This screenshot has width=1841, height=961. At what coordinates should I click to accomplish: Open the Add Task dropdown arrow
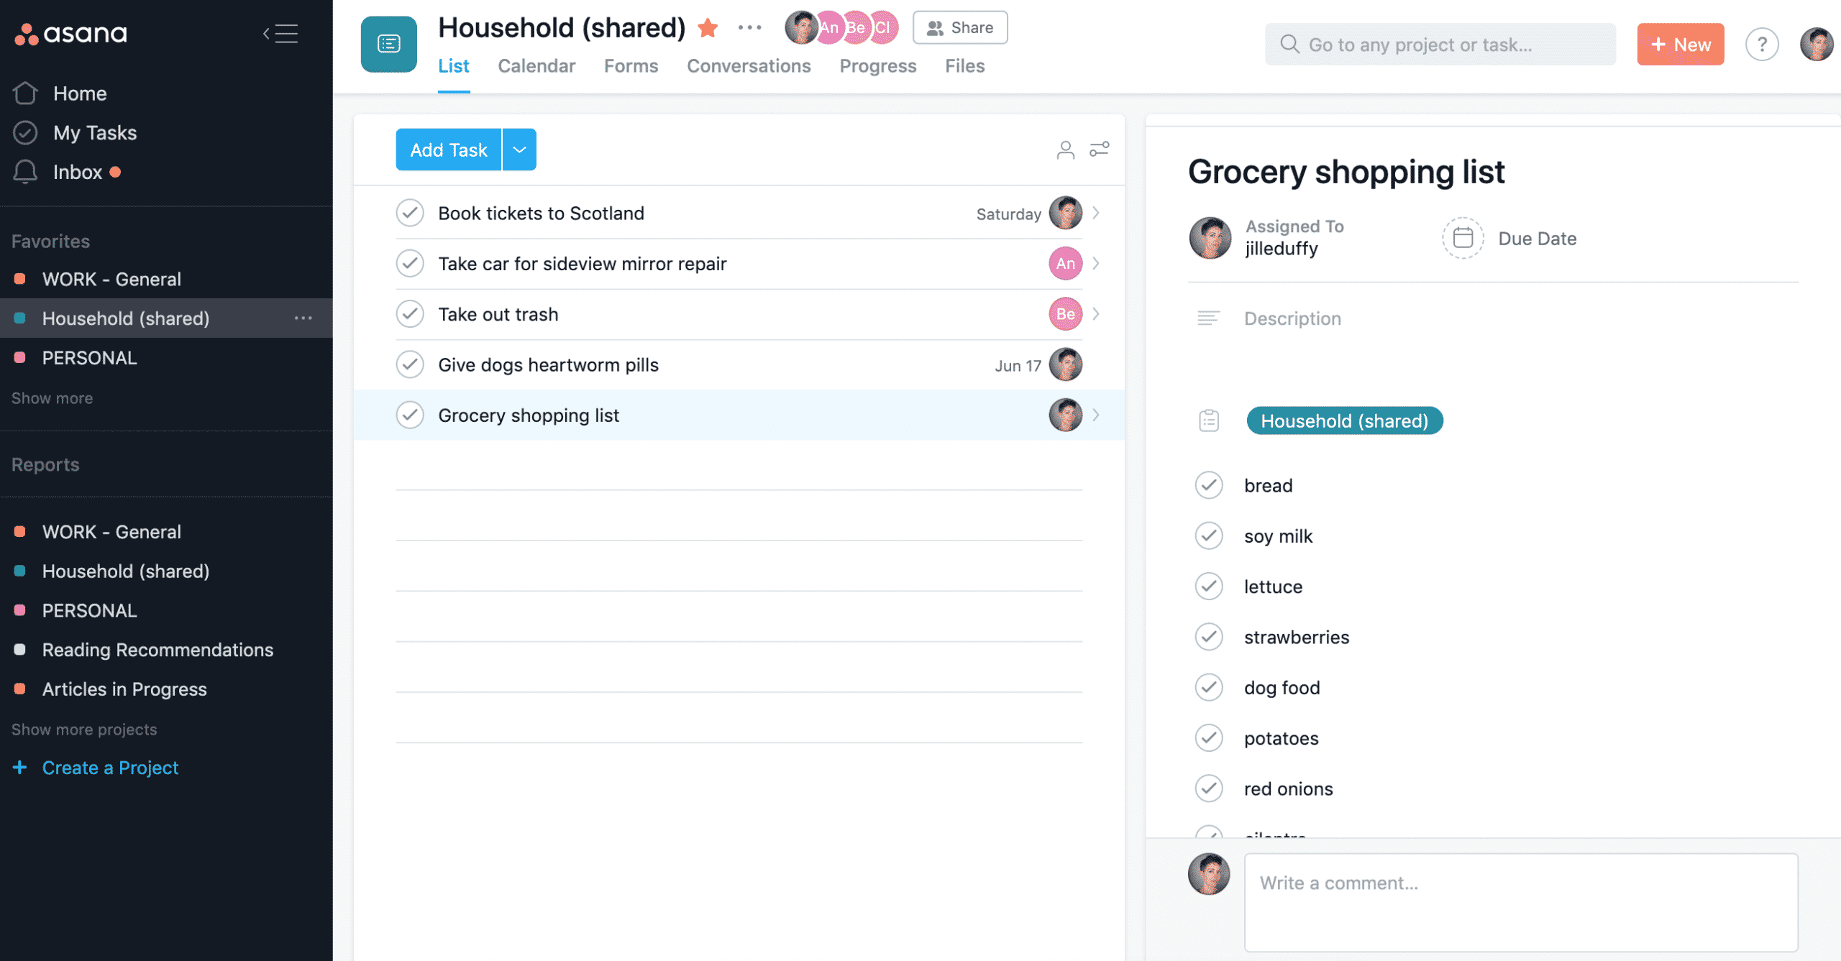click(x=519, y=150)
